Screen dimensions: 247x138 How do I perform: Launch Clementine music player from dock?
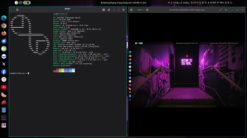(x=4, y=95)
